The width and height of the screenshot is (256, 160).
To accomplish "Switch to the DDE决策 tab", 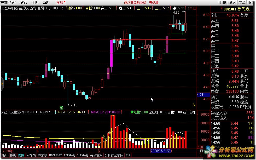I will tap(69, 155).
